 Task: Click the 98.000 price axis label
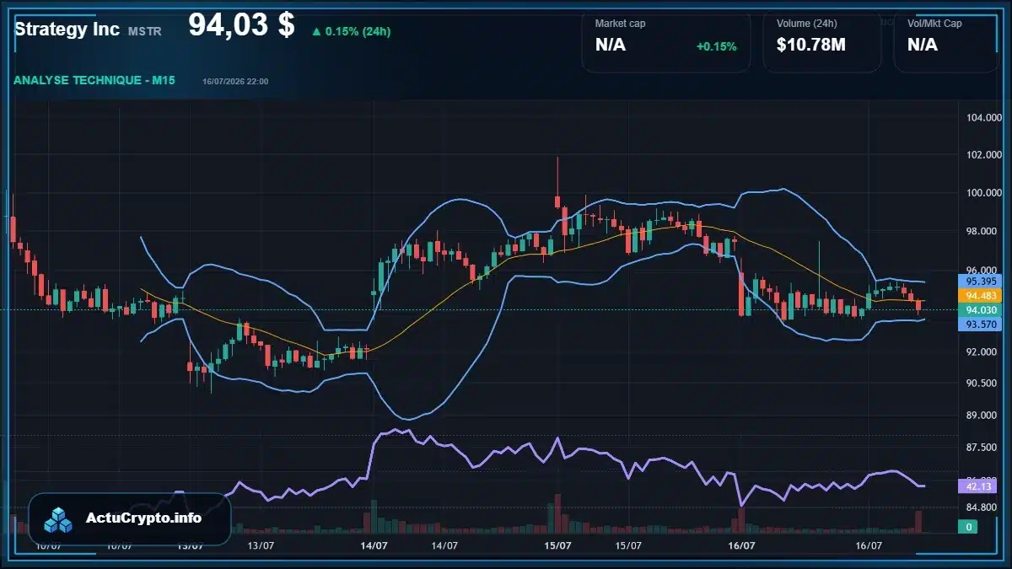coord(982,231)
